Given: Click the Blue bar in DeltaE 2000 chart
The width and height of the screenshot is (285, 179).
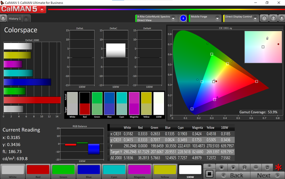Looking at the screenshot, I should pyautogui.click(x=27, y=82).
